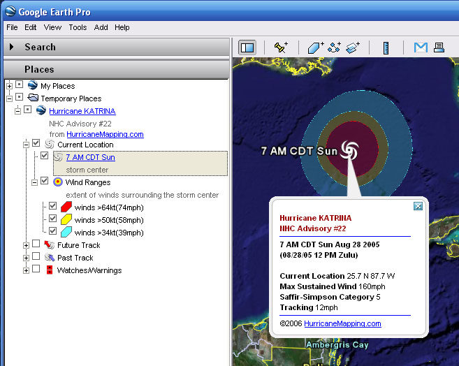The height and width of the screenshot is (366, 459).
Task: Click the Hurricane KATRINA globe icon
Action: coord(41,110)
